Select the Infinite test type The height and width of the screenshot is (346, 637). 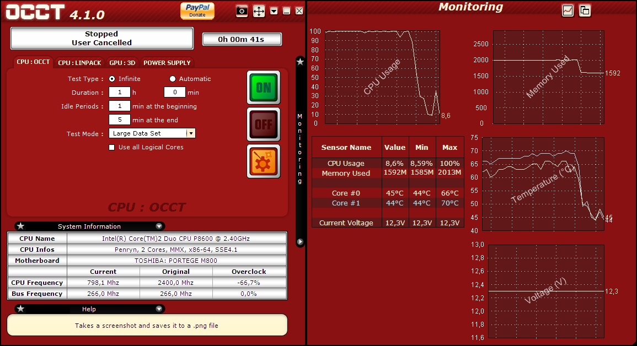(x=112, y=79)
